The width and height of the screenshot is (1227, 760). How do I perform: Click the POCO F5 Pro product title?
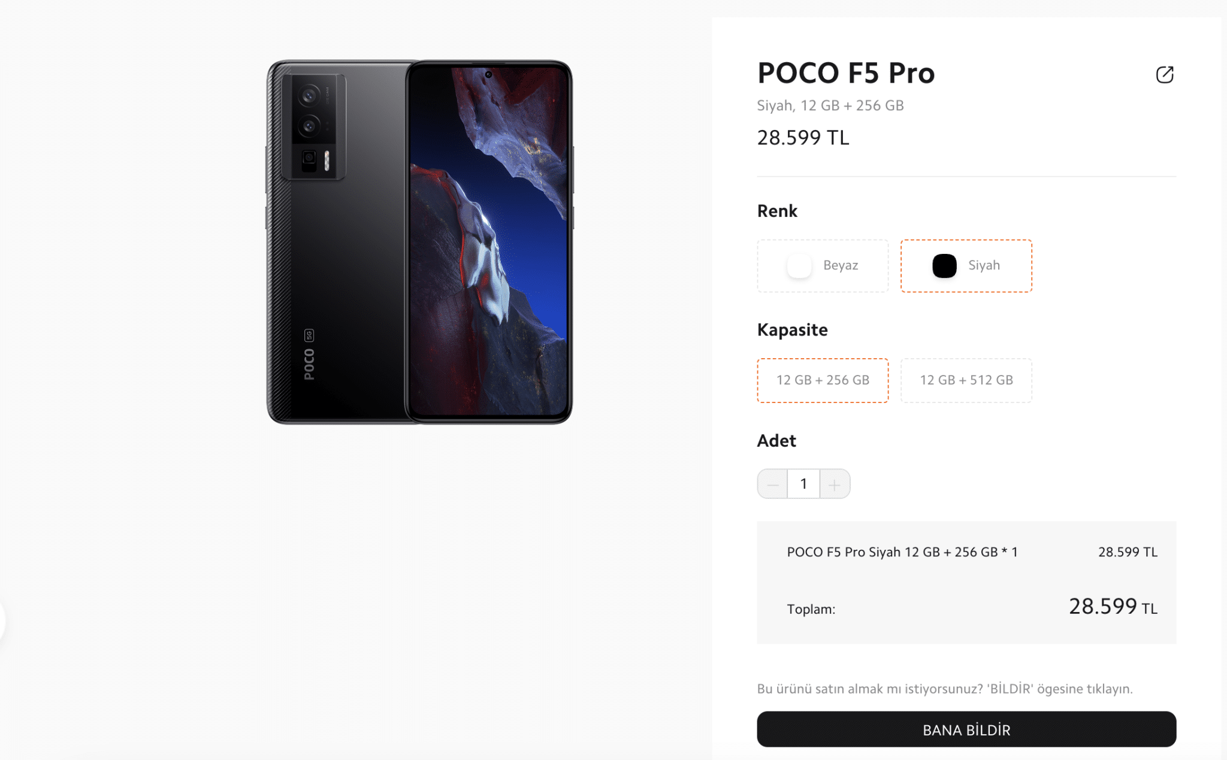coord(845,73)
